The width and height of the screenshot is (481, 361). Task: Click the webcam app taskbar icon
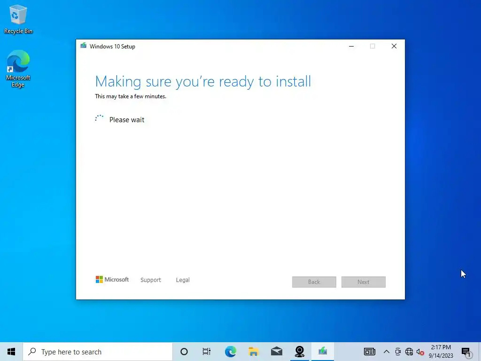[299, 352]
